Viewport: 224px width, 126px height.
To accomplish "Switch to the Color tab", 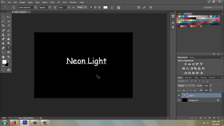I will click(180, 14).
